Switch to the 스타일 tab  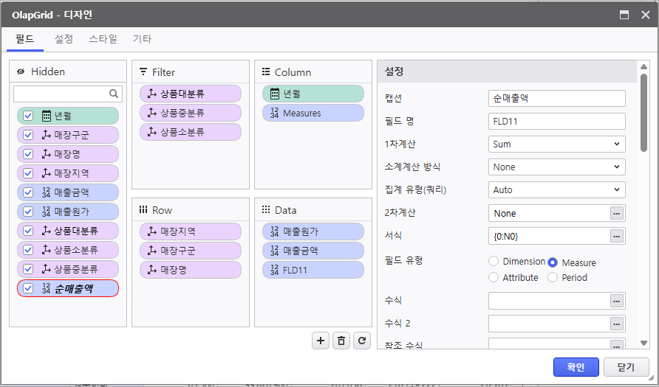(x=103, y=39)
